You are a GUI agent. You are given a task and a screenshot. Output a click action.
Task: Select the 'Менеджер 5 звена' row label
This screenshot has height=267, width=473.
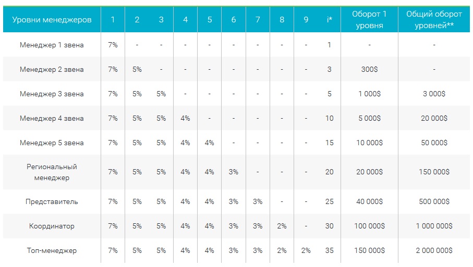[52, 143]
